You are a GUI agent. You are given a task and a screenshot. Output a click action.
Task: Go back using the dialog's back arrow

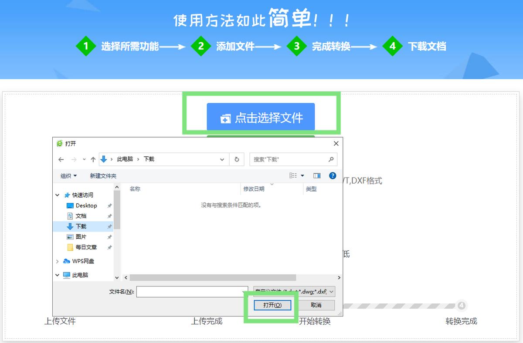tap(61, 159)
